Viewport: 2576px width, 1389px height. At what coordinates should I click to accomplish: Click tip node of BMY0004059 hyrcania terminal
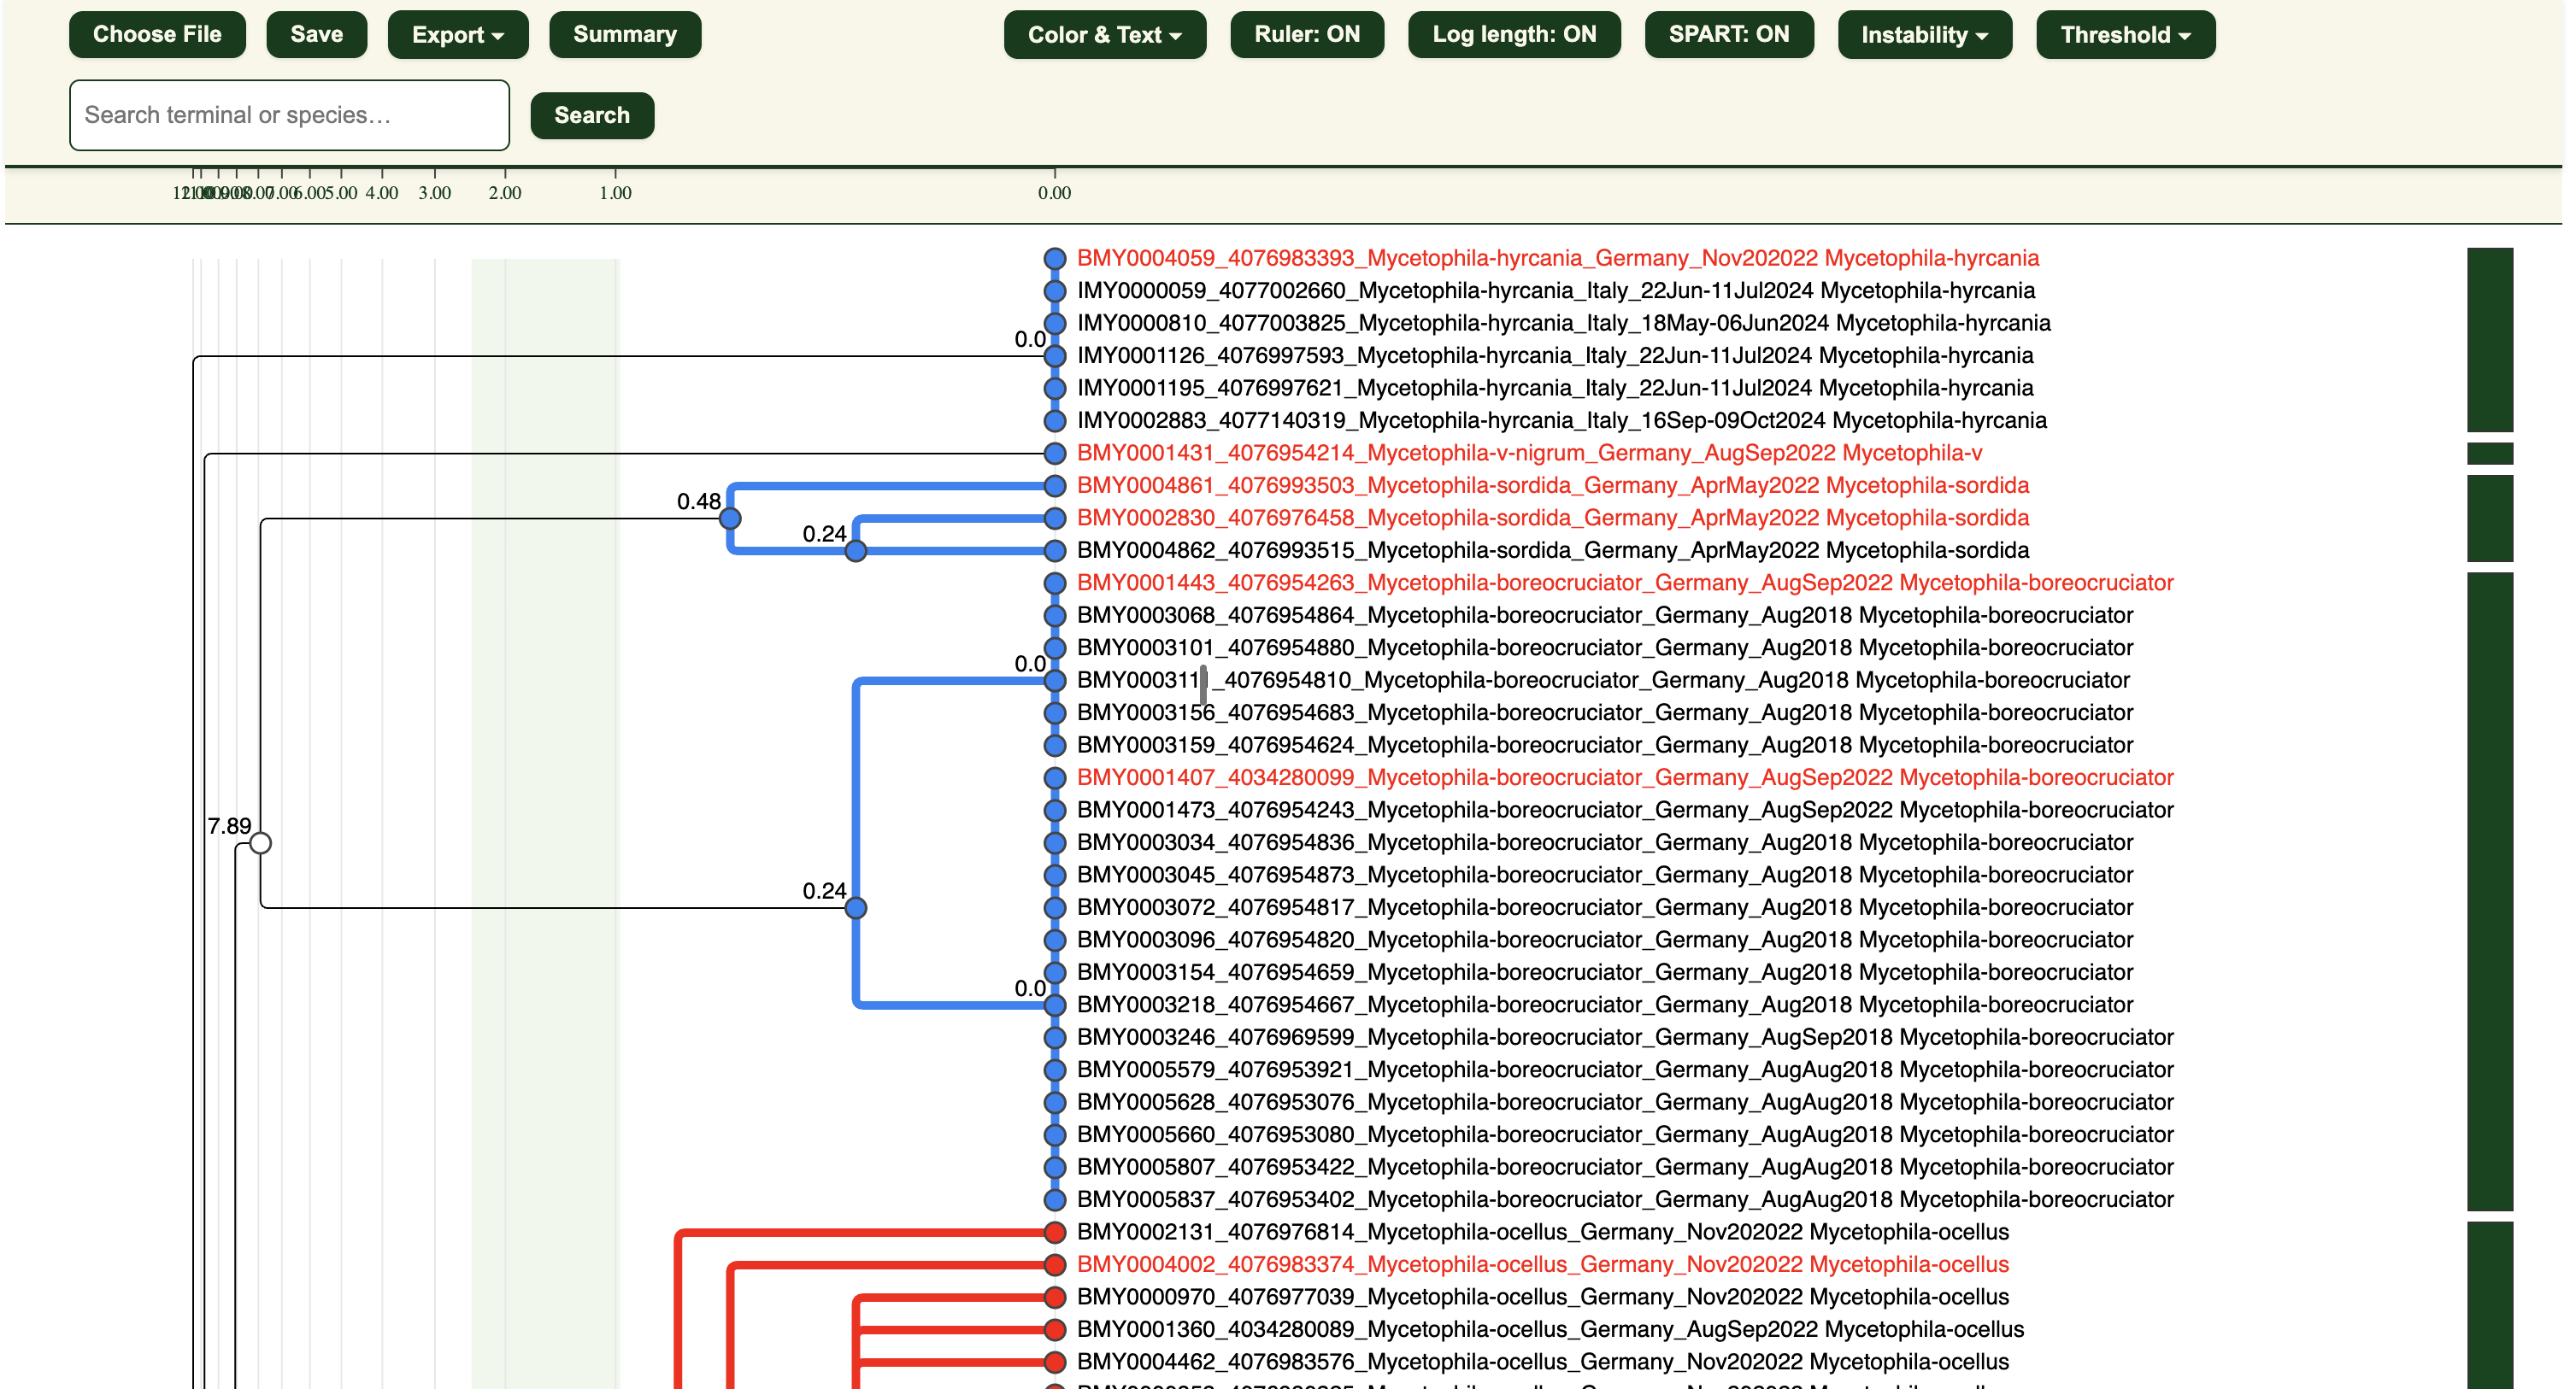coord(1054,258)
